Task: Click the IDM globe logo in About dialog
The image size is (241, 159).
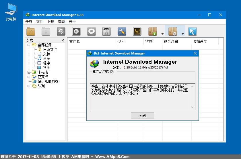Action: click(94, 64)
